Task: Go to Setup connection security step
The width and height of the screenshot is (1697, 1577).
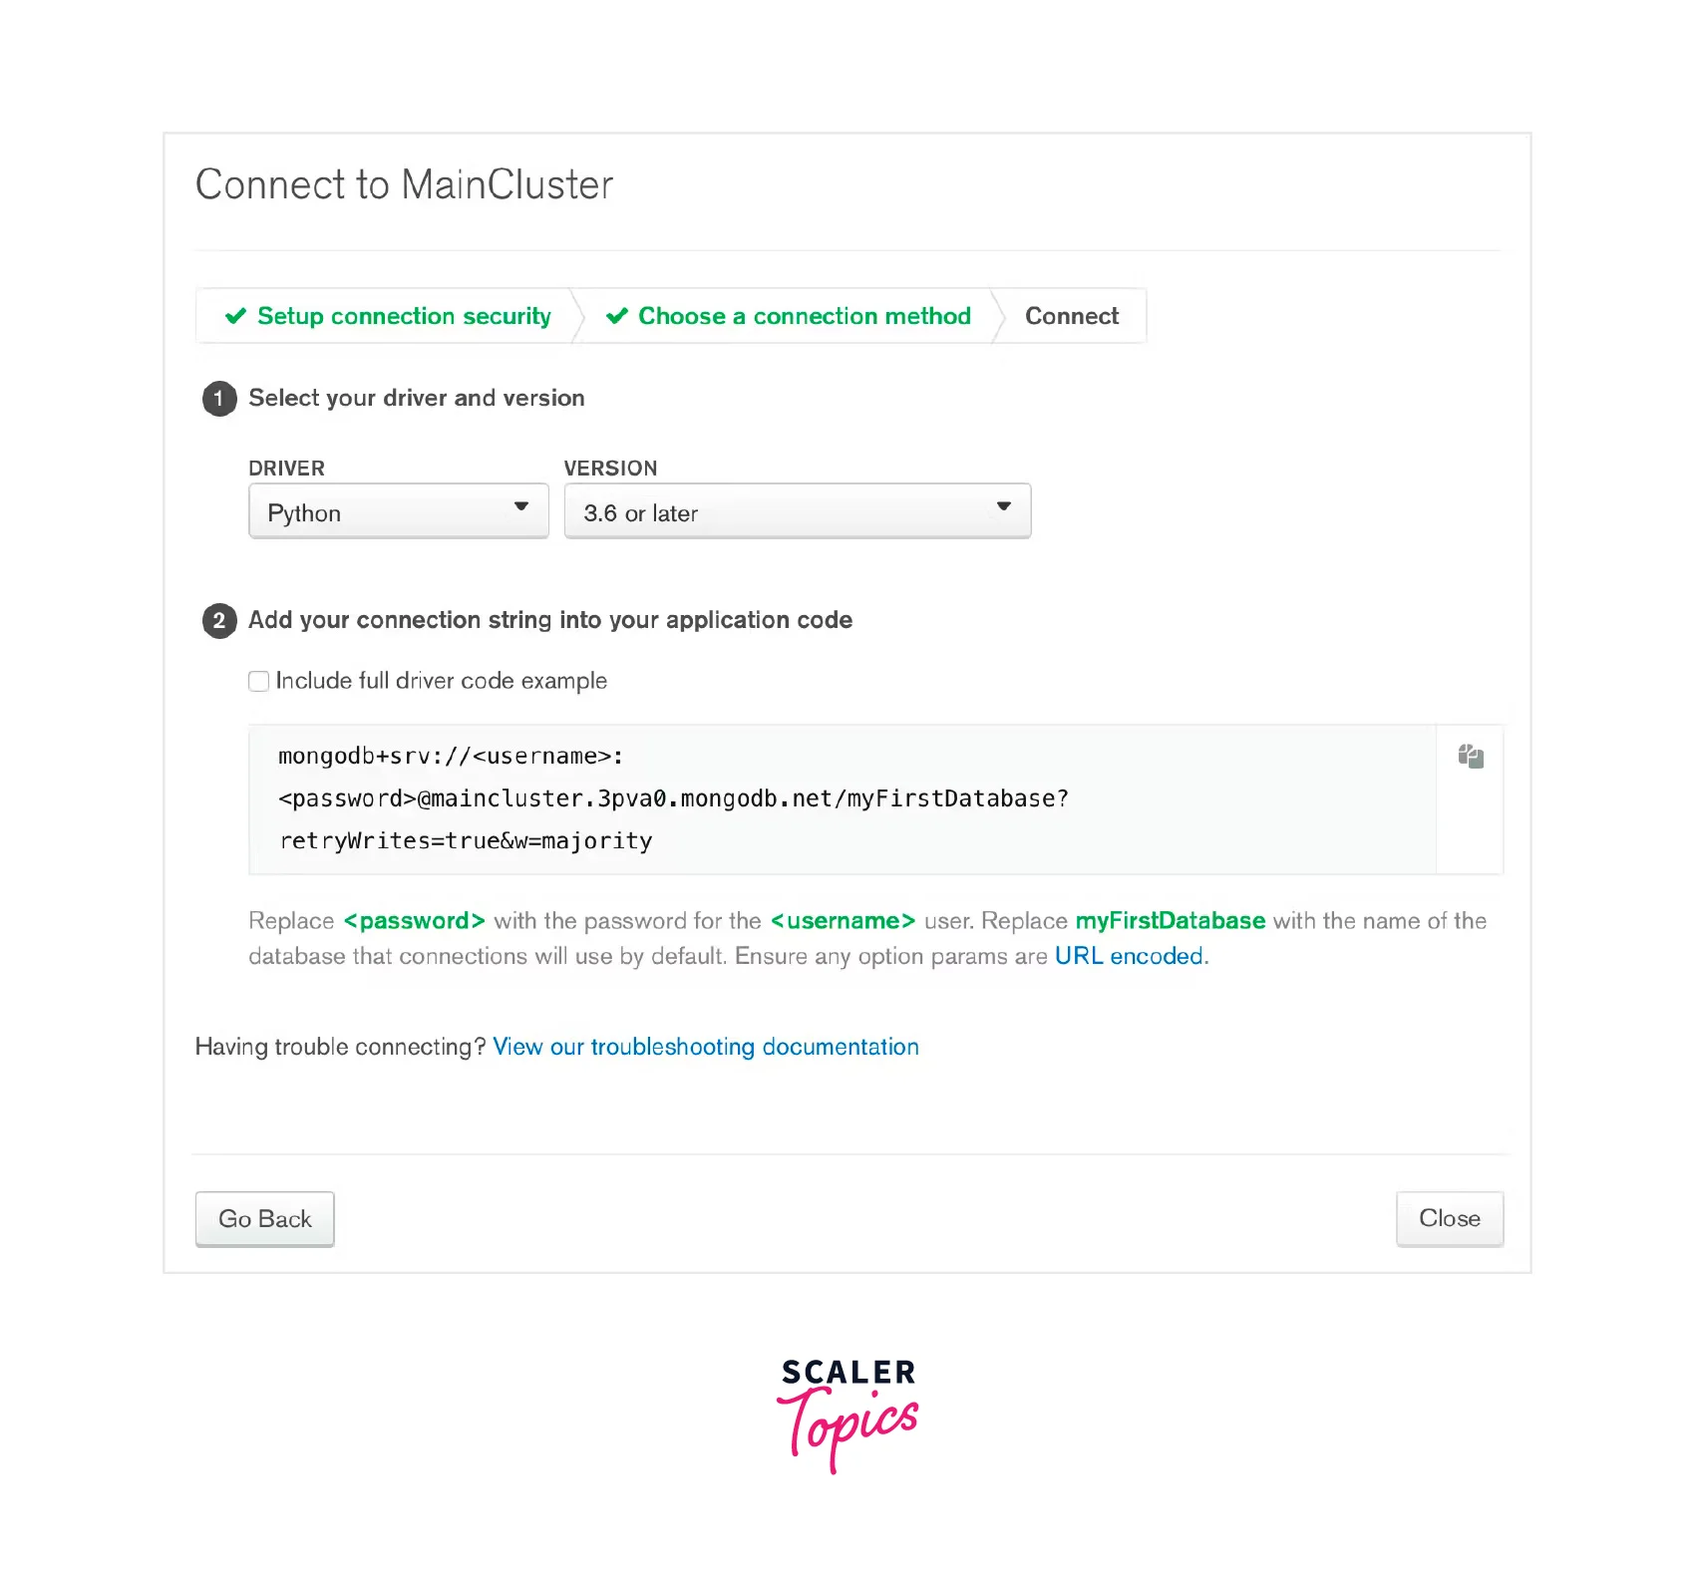Action: point(403,317)
